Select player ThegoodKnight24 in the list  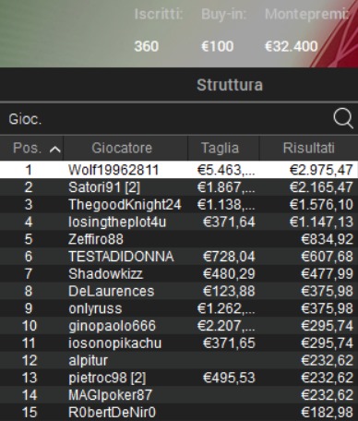pos(179,204)
